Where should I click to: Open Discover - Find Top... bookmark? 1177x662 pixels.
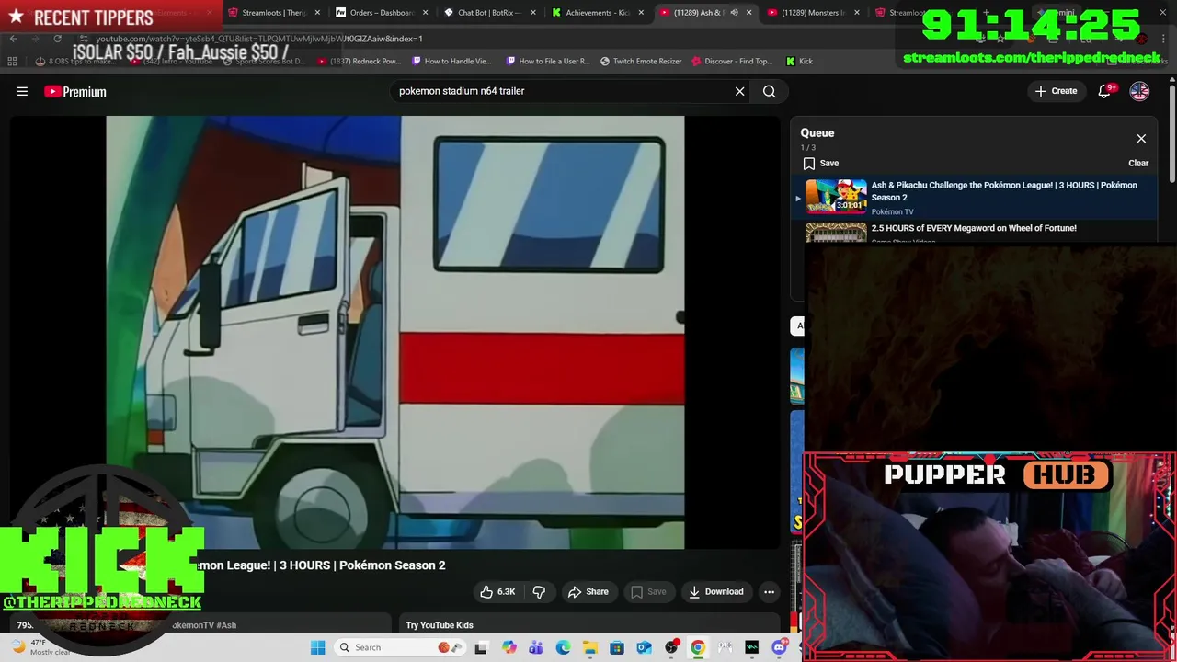tap(732, 62)
